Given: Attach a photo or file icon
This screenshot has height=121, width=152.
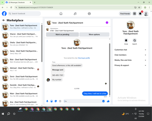Looking at the screenshot, I should [51, 101].
